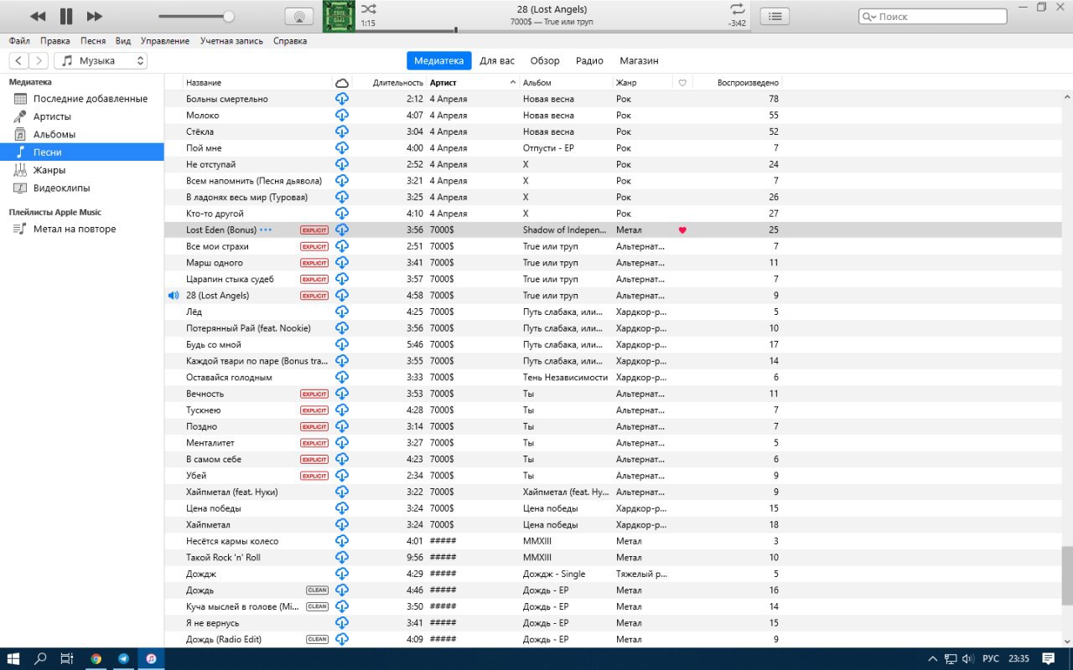
Task: Open Артисты in the sidebar
Action: click(x=81, y=116)
